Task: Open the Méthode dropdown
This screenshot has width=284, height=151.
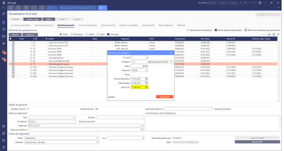Action: pos(62,142)
